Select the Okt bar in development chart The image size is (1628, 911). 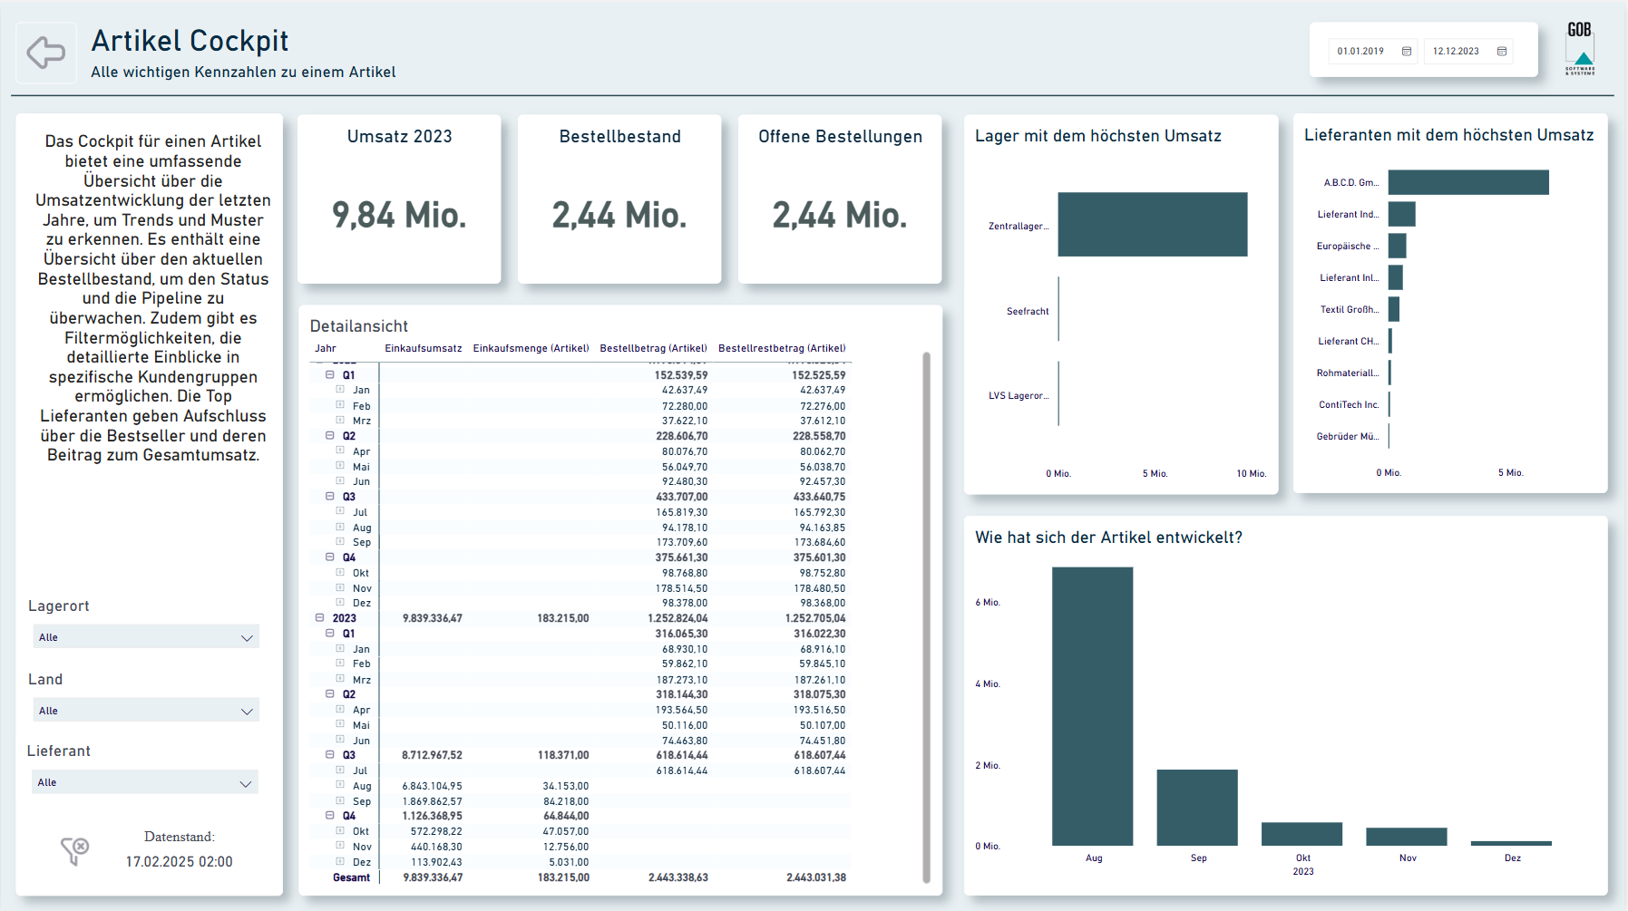coord(1302,834)
